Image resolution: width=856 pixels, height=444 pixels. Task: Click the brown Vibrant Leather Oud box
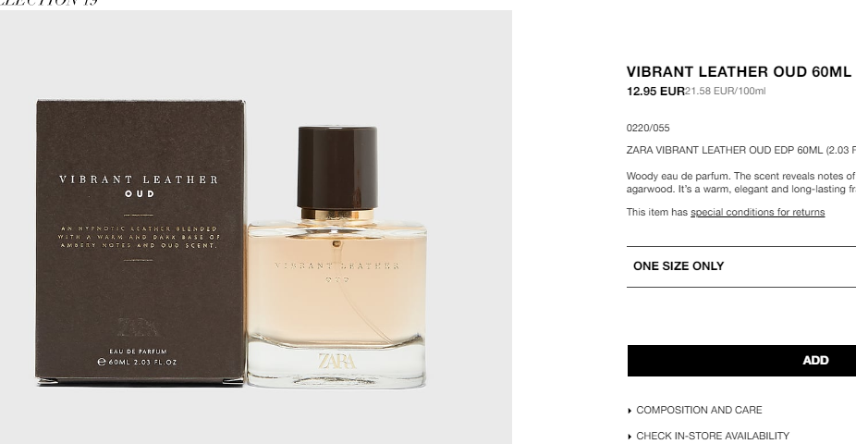141,240
